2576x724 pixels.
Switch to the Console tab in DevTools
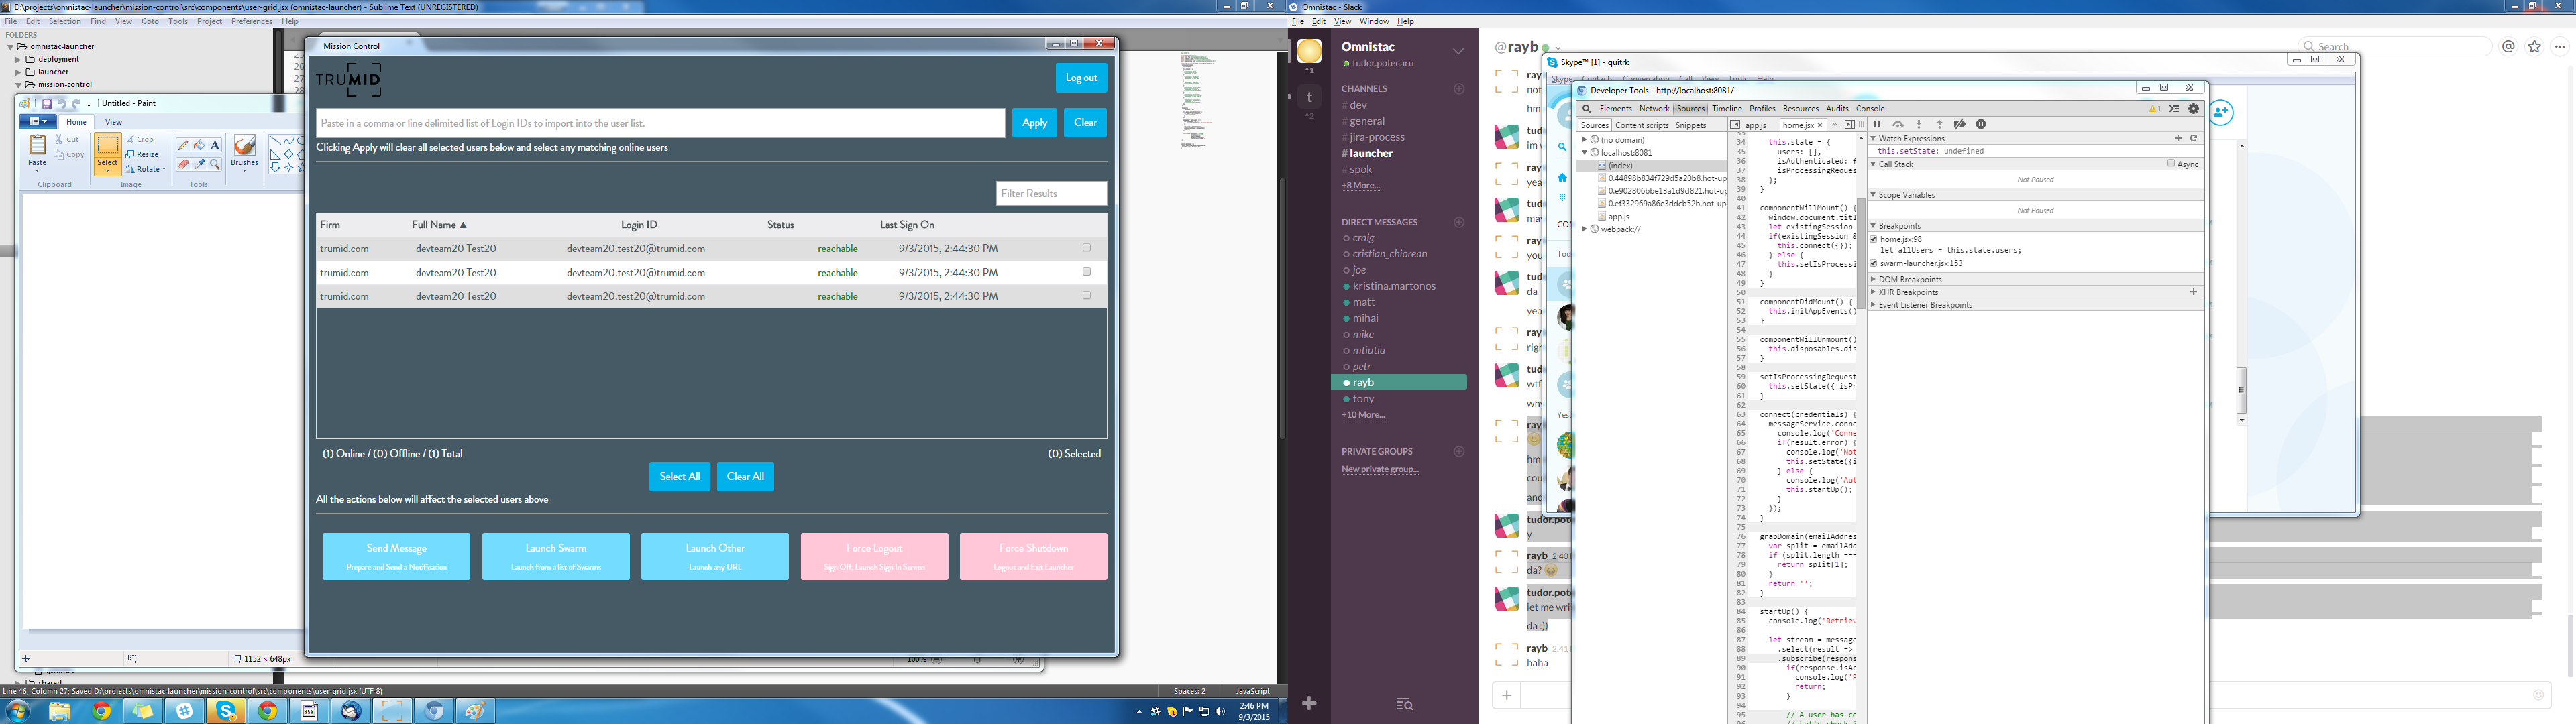pos(1870,108)
